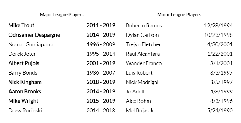This screenshot has height=123, width=241.
Task: Select Dylan Carlson minor league player
Action: coord(142,35)
